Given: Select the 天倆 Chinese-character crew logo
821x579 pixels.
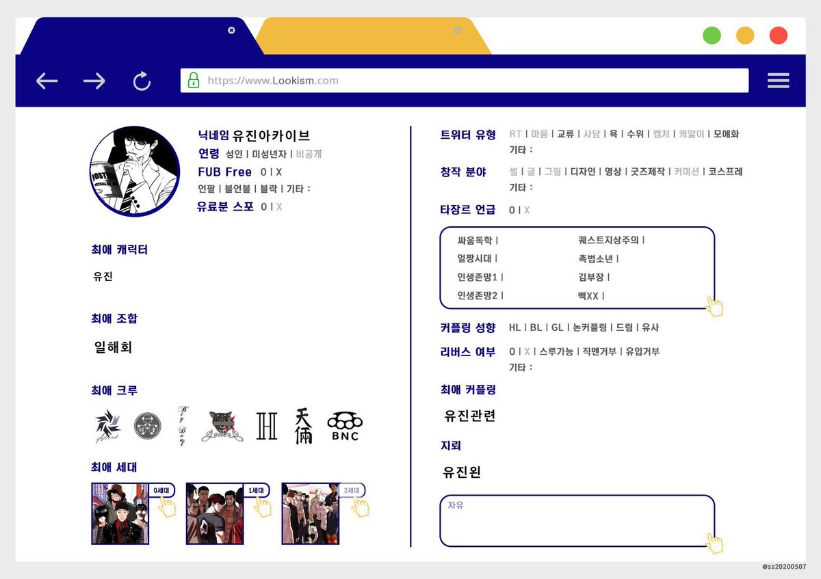Looking at the screenshot, I should [304, 426].
